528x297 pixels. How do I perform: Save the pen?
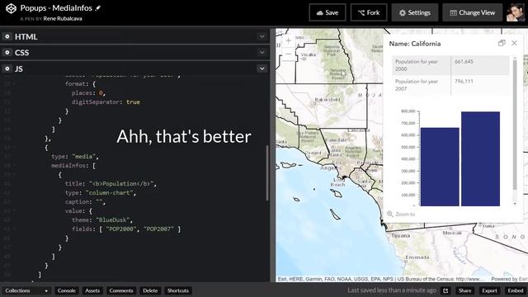click(x=328, y=13)
